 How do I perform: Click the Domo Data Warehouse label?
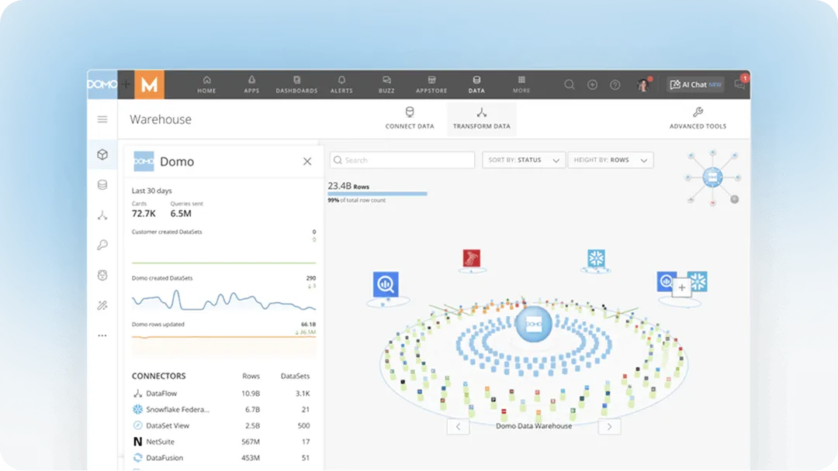tap(533, 425)
